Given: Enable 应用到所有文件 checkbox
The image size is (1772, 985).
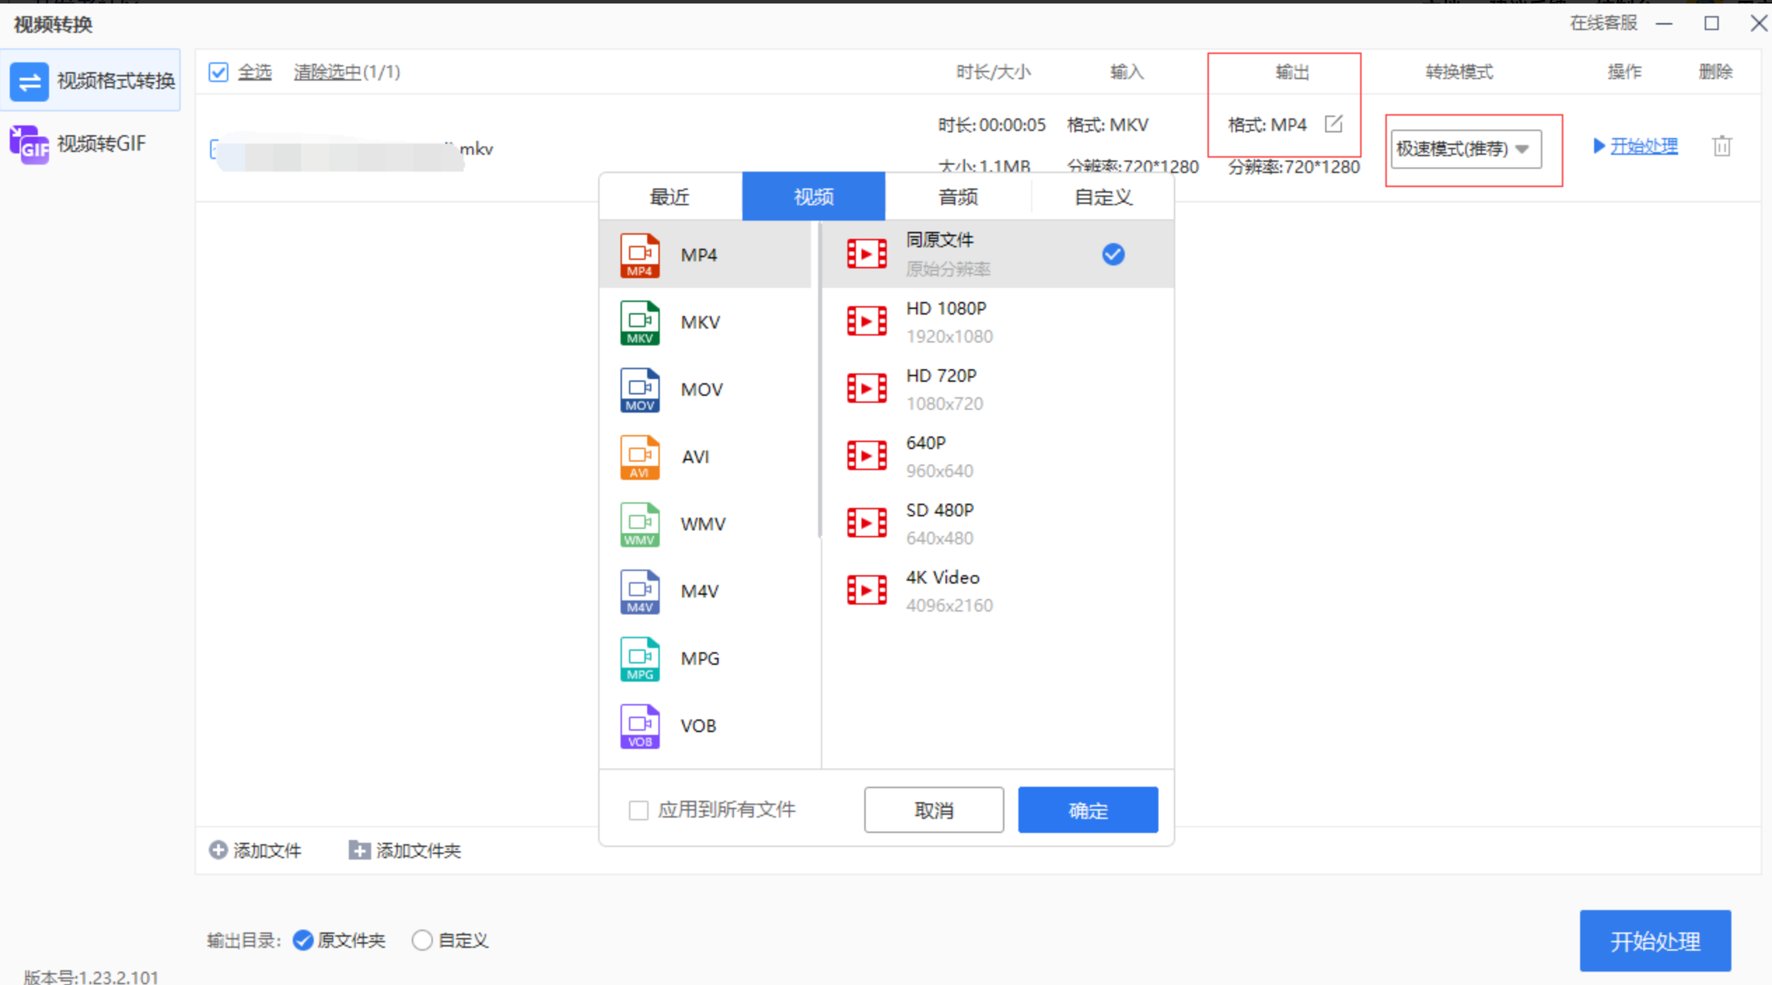Looking at the screenshot, I should (638, 811).
